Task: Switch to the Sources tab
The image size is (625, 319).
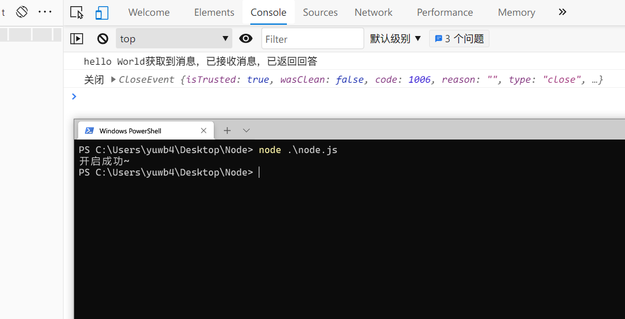Action: [320, 12]
